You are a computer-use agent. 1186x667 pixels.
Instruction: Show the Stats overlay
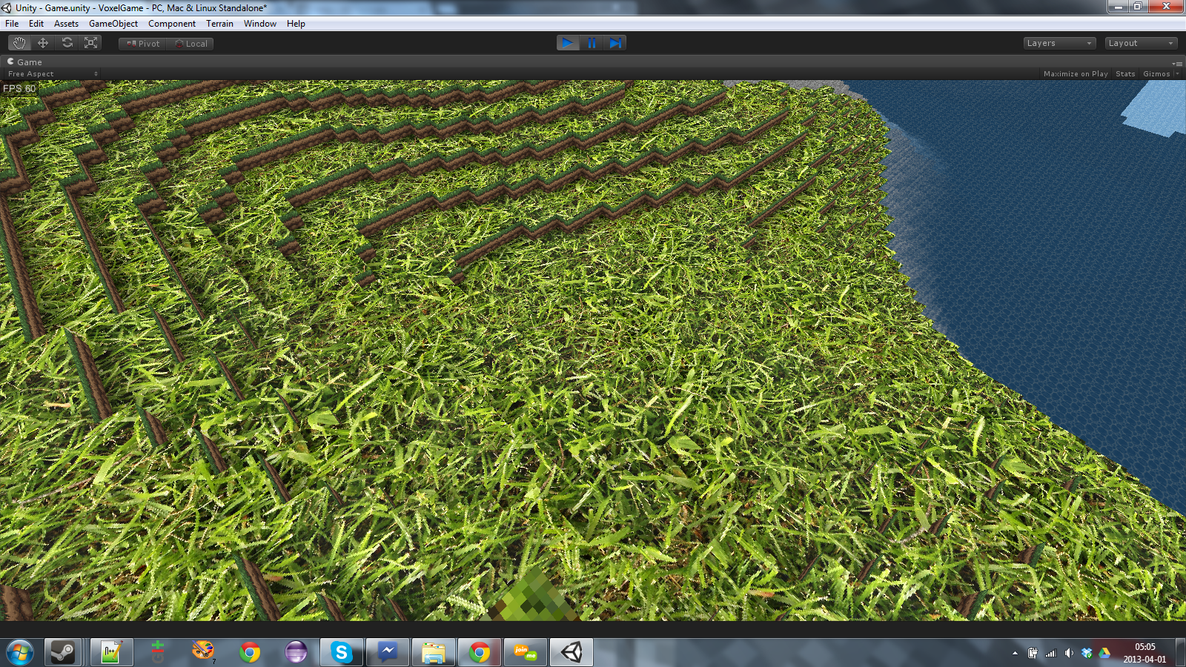pos(1124,74)
